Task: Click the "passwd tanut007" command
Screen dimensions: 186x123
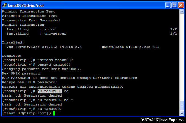Action: tap(54, 65)
